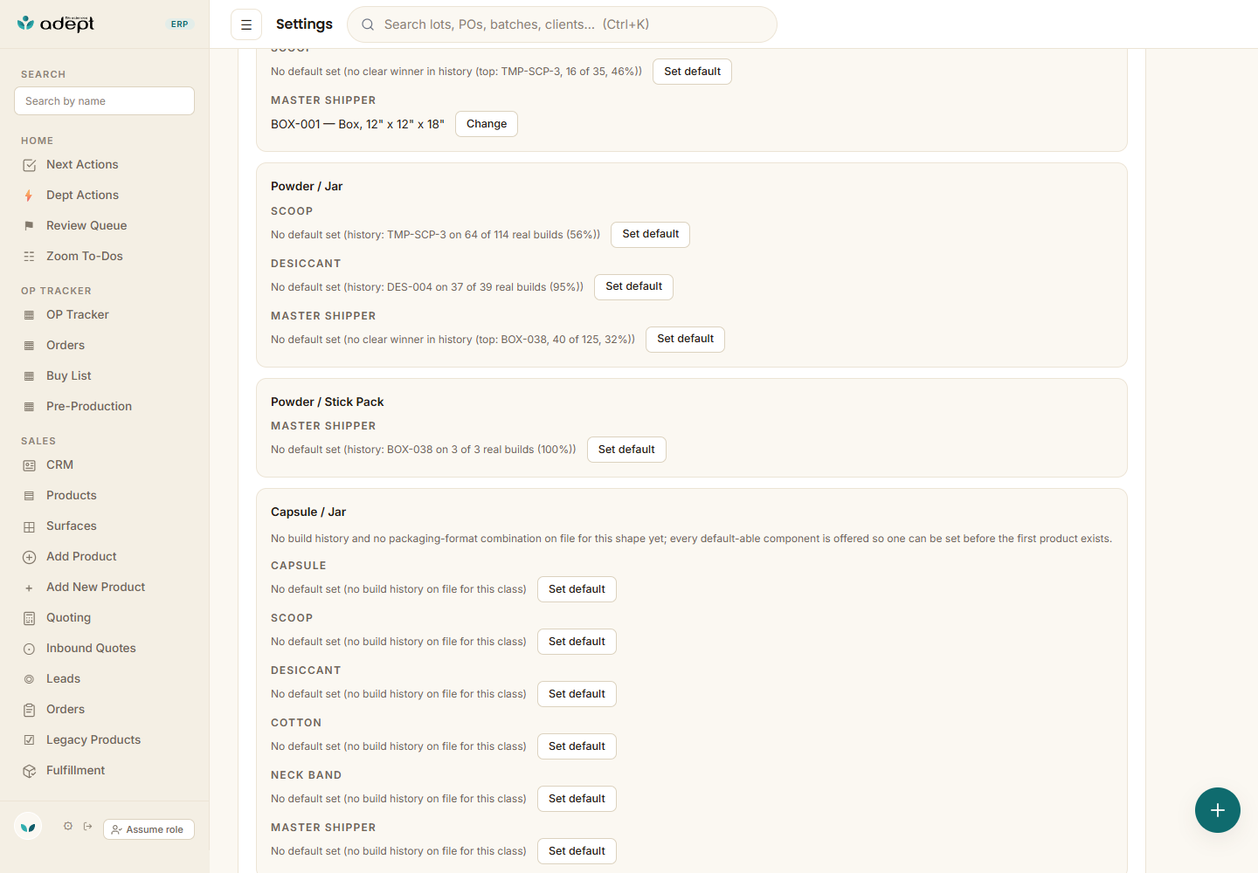Click the SALES sidebar section header

click(38, 441)
